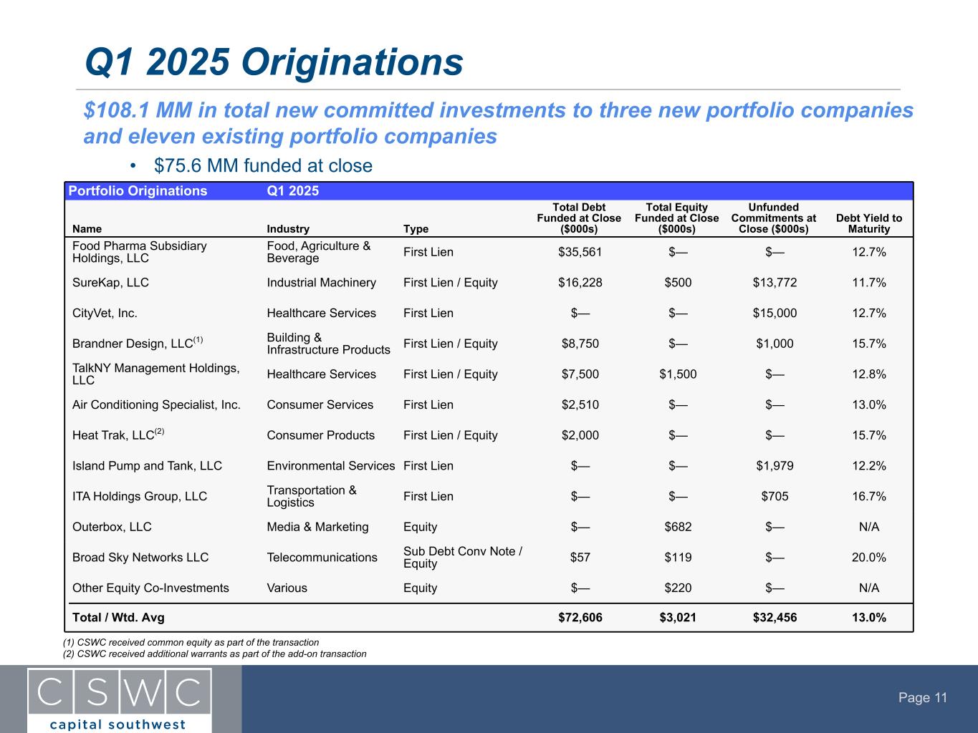Select the $72,606 total debt value
The image size is (978, 733).
[x=580, y=618]
